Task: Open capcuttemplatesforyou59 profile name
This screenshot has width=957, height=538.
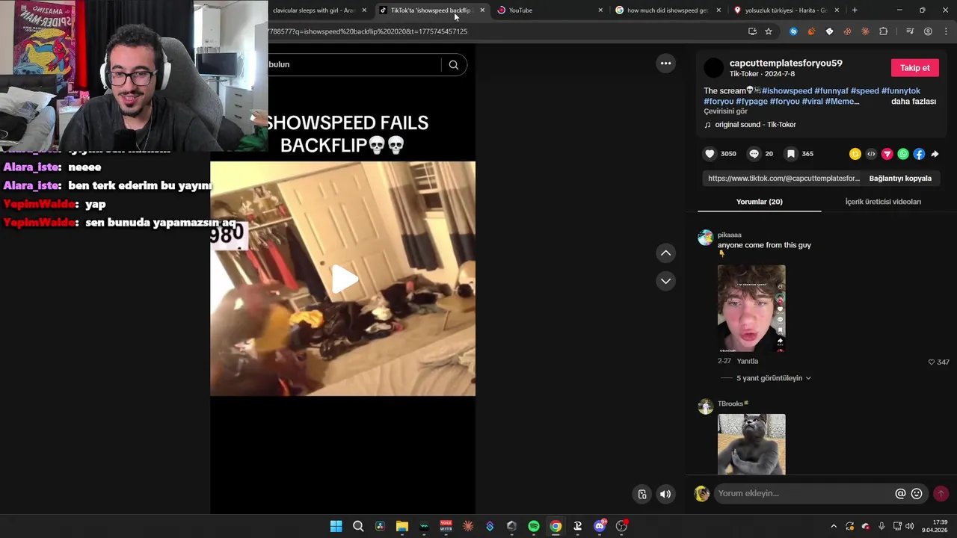Action: 786,64
